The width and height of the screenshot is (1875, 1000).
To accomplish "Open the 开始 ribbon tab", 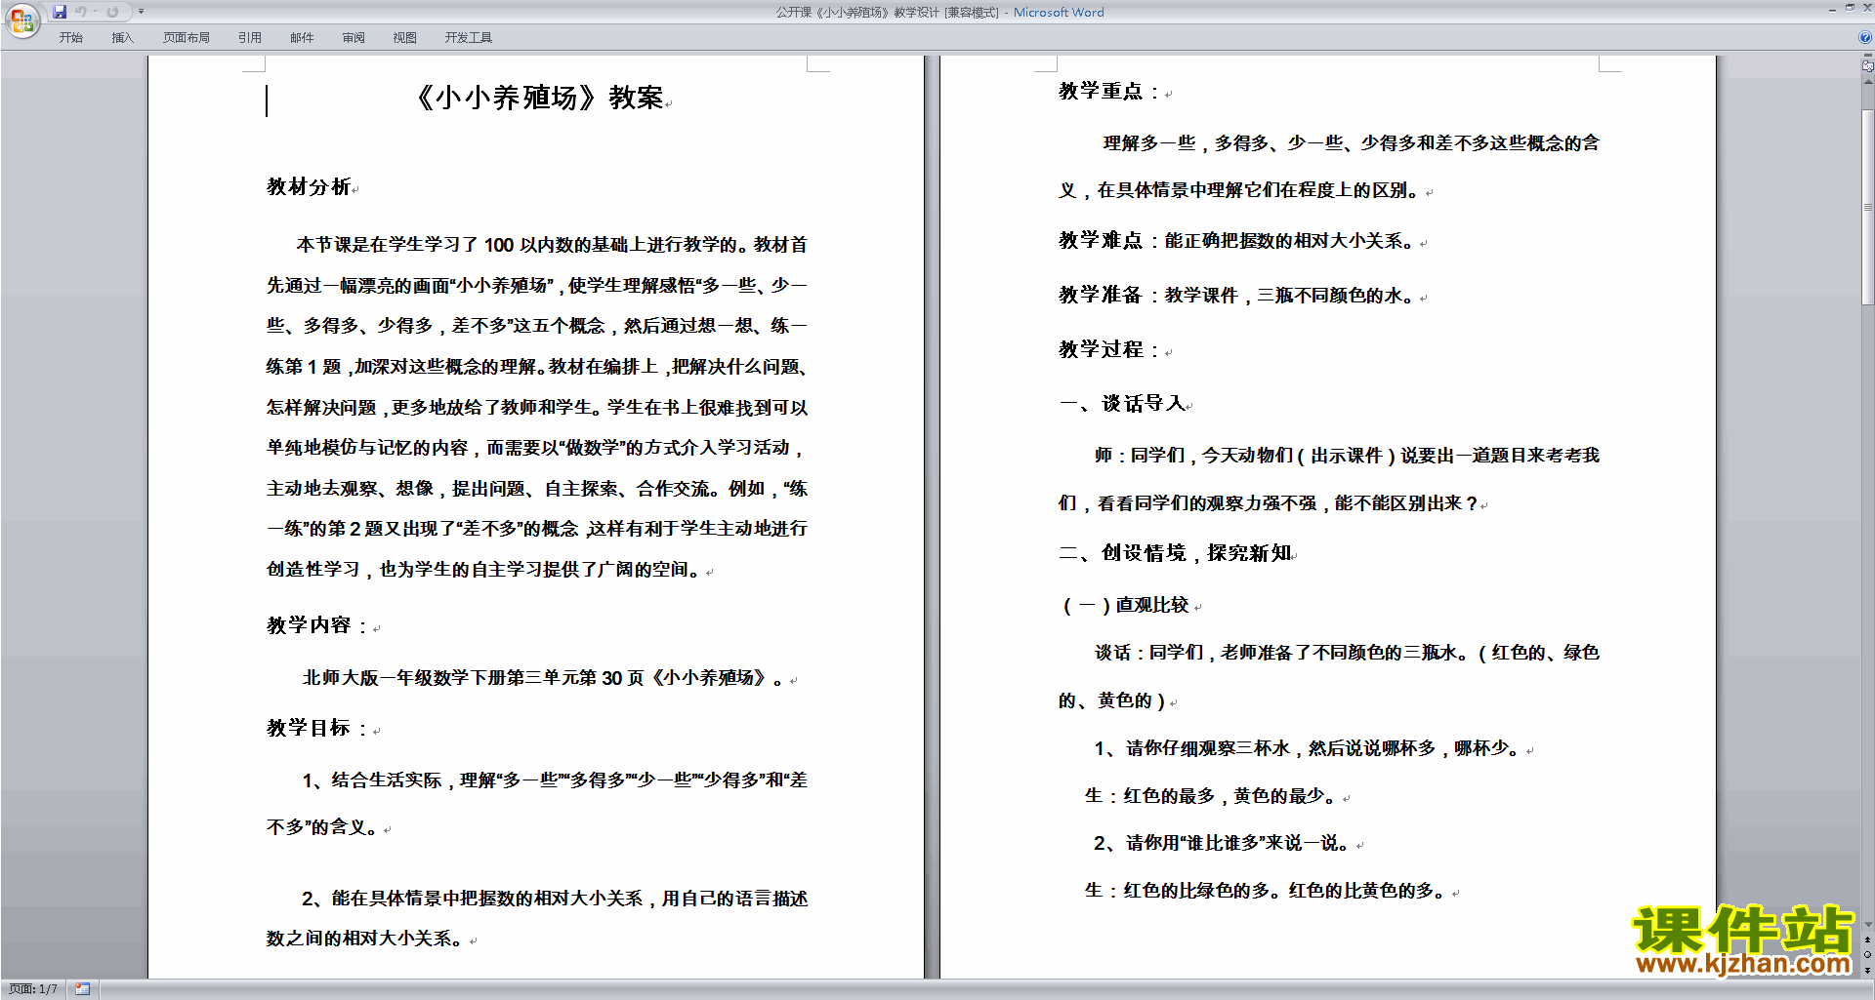I will (70, 38).
